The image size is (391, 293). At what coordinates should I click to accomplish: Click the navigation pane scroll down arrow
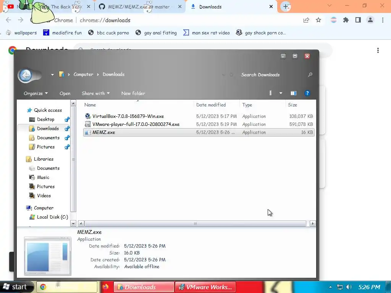coord(73,224)
